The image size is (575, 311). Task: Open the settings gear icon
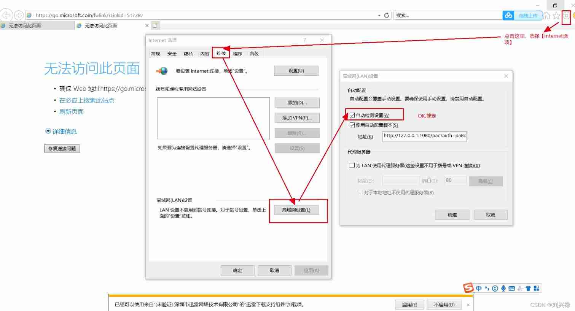pyautogui.click(x=566, y=16)
